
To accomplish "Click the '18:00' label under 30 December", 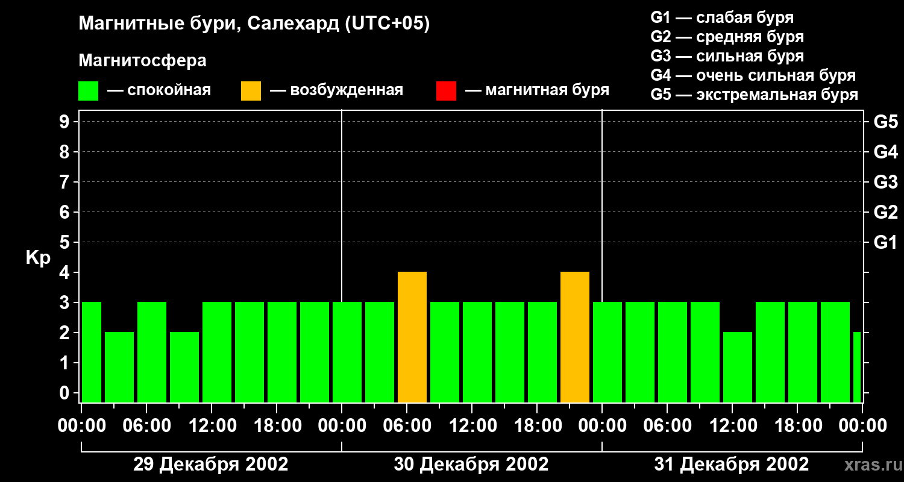I will pyautogui.click(x=537, y=425).
